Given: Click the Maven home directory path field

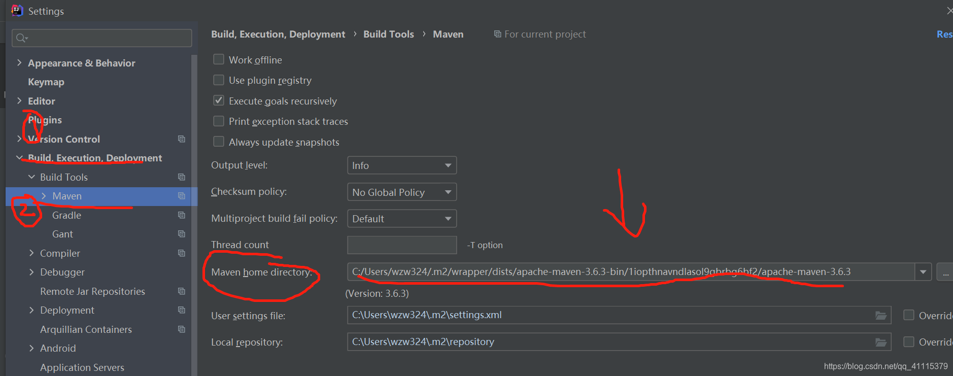Looking at the screenshot, I should [631, 272].
